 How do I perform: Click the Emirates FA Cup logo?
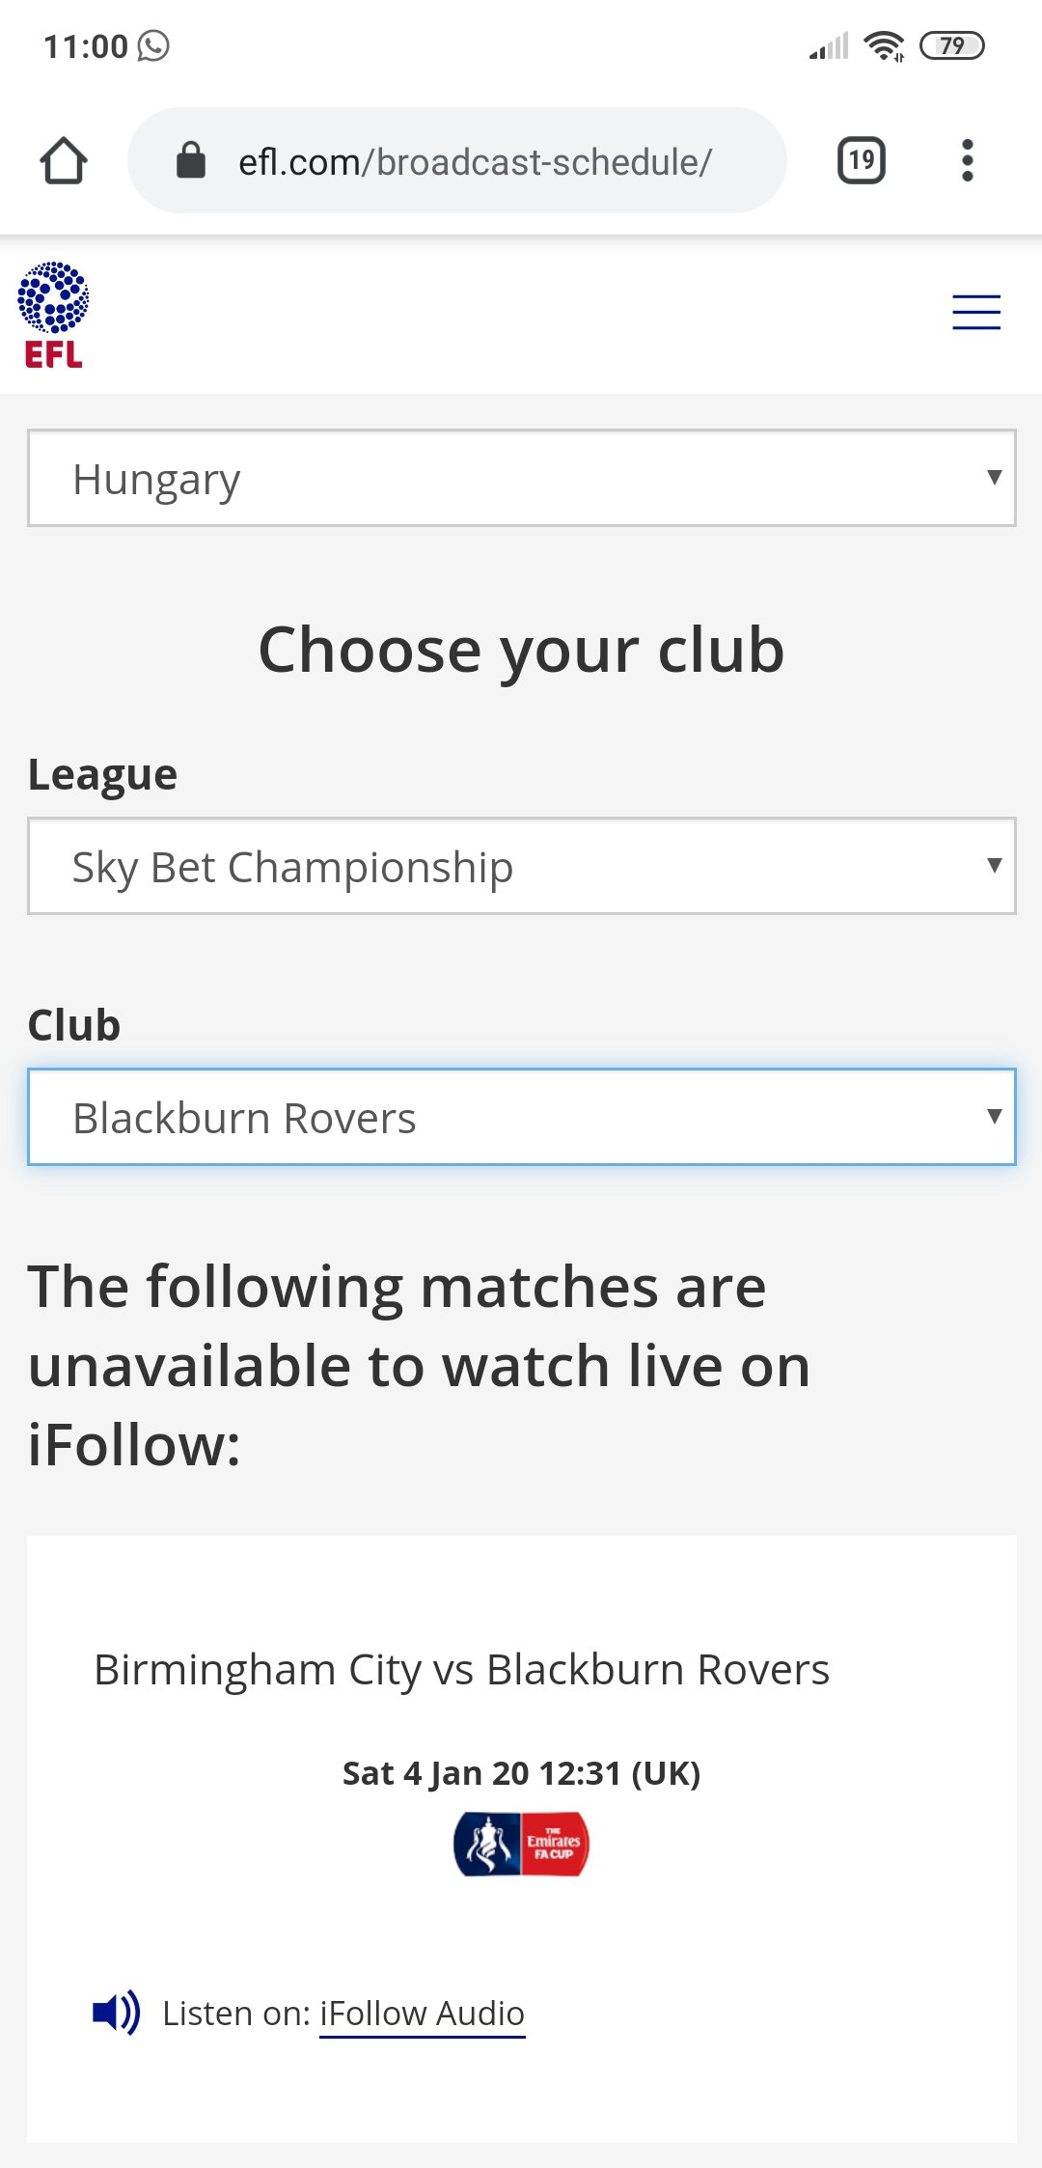pyautogui.click(x=521, y=1844)
